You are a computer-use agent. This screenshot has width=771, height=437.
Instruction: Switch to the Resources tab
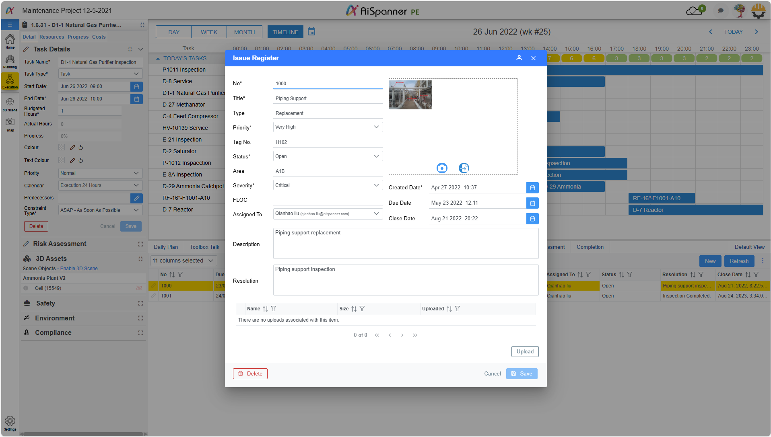(52, 37)
